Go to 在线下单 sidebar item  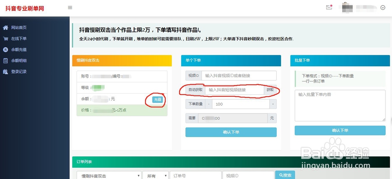point(19,39)
